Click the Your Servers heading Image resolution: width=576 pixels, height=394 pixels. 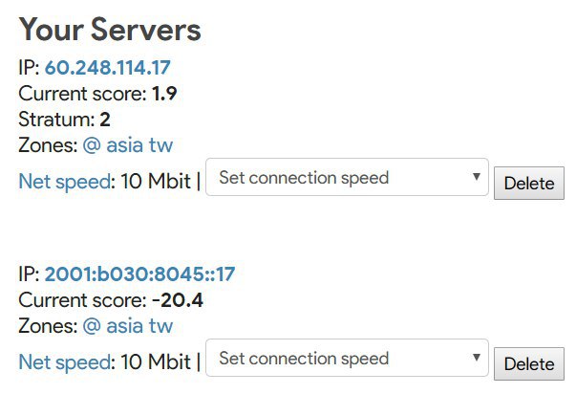pos(110,30)
